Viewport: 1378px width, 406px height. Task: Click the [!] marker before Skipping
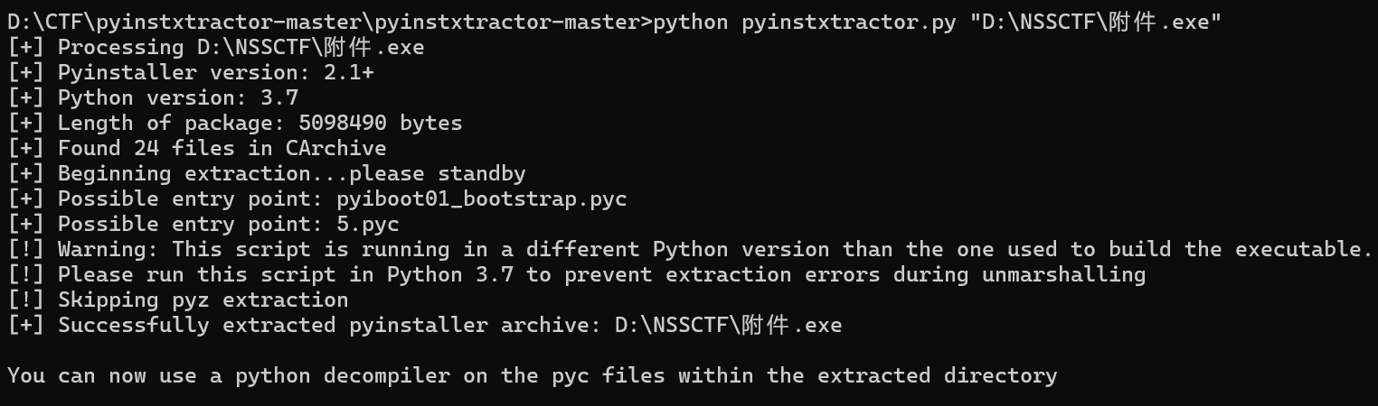[25, 300]
